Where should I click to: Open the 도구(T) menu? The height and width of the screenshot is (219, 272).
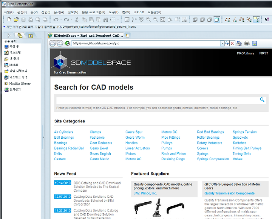[x=114, y=12]
